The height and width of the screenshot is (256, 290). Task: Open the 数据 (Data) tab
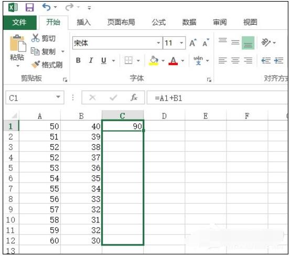189,23
